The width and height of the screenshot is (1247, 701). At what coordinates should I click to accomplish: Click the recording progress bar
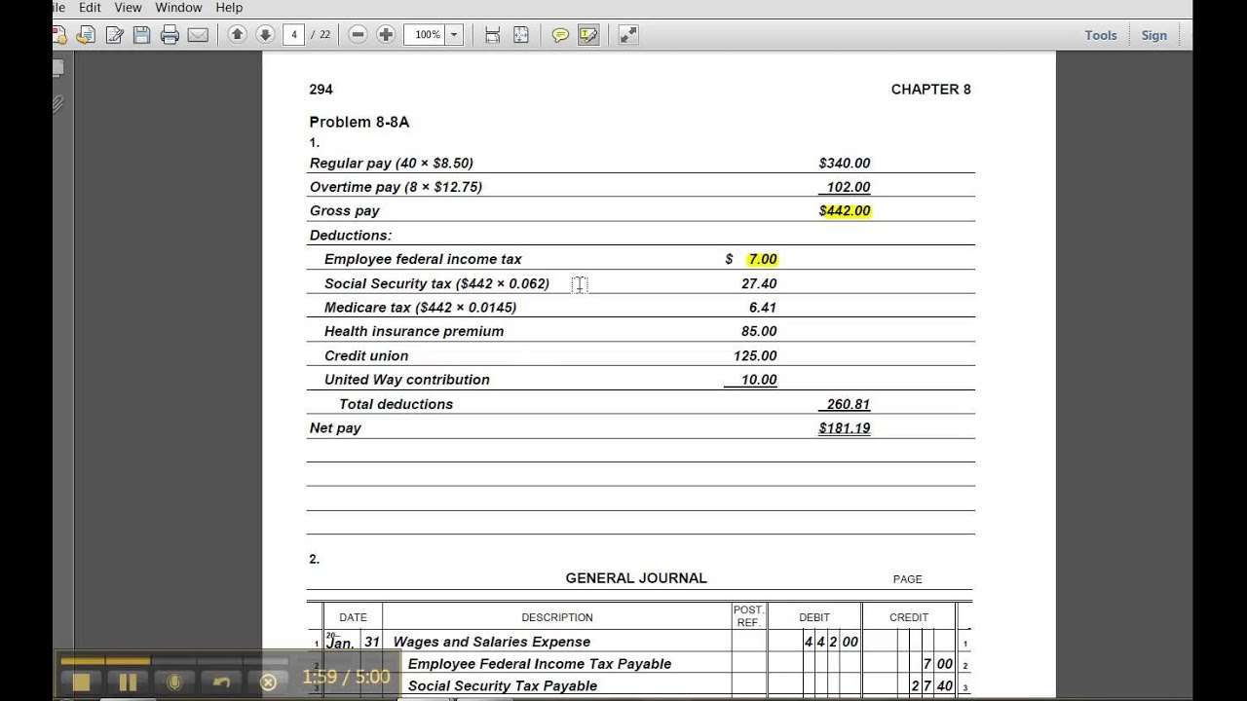pyautogui.click(x=174, y=661)
